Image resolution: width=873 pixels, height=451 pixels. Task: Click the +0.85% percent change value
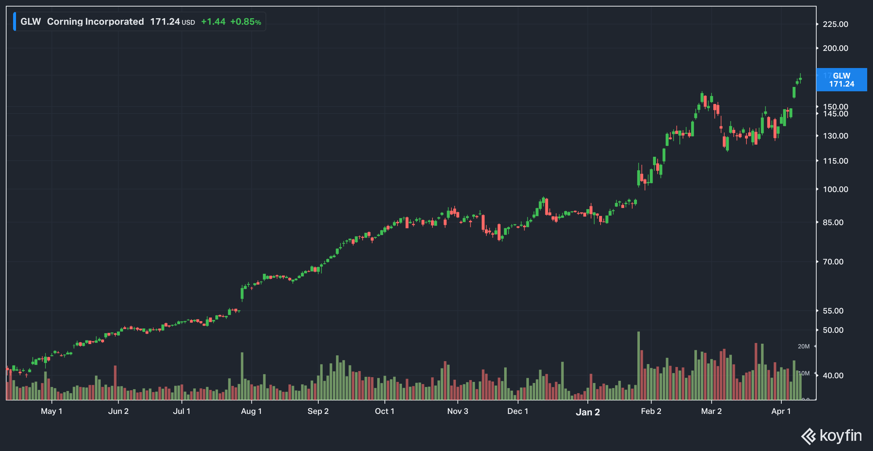point(246,22)
